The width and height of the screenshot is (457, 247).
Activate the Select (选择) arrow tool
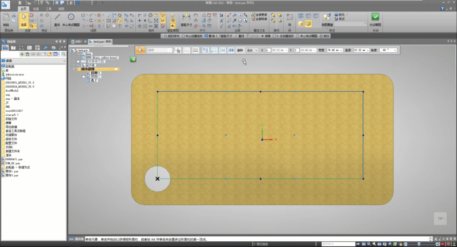point(25,19)
